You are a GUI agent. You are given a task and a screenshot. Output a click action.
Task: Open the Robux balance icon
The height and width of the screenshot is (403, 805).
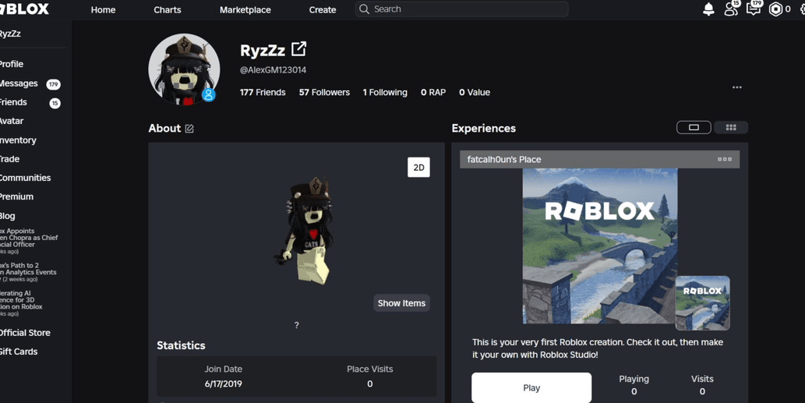(x=775, y=9)
